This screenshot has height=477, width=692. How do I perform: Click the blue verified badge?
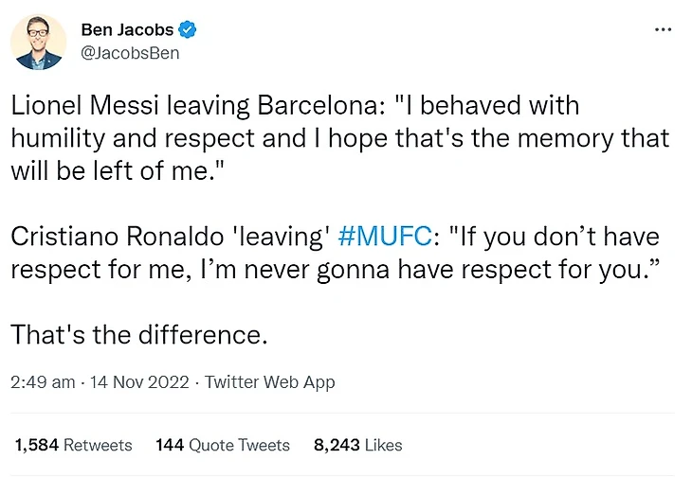pyautogui.click(x=189, y=30)
